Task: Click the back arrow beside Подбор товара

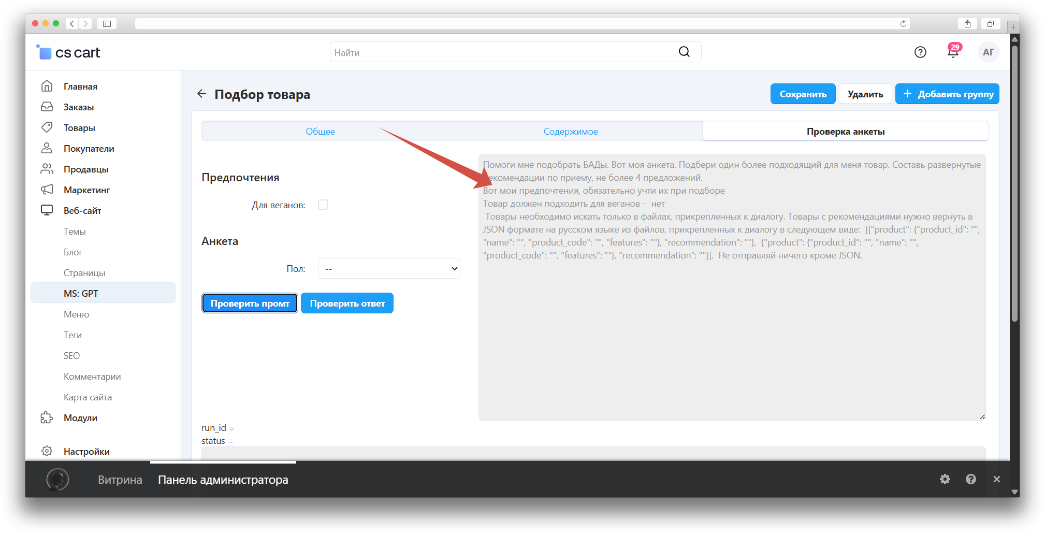Action: pos(201,94)
